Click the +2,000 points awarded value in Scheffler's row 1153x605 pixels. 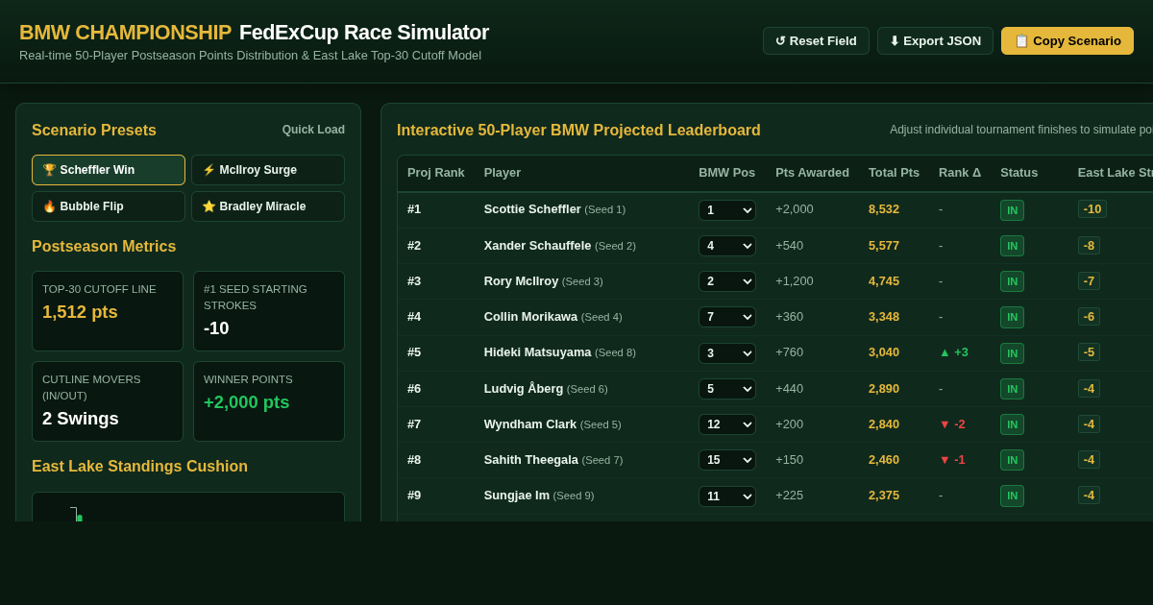click(795, 209)
